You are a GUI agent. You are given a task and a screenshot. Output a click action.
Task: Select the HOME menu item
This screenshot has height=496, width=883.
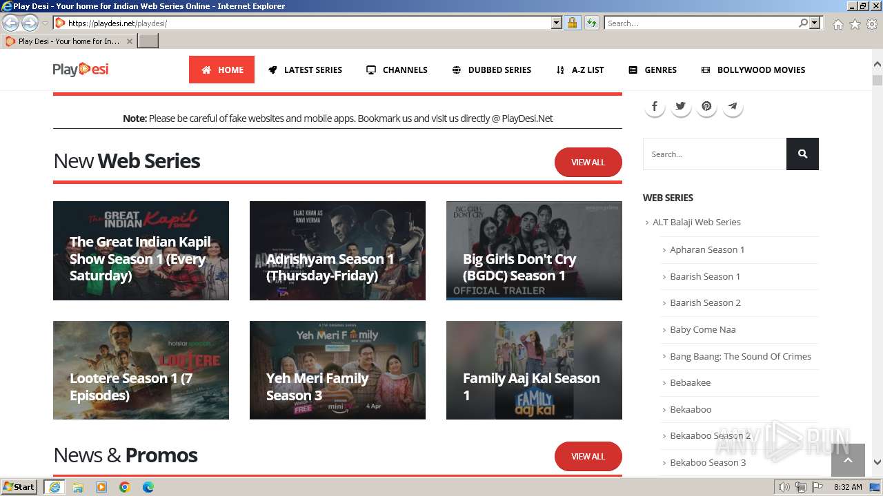click(x=221, y=70)
